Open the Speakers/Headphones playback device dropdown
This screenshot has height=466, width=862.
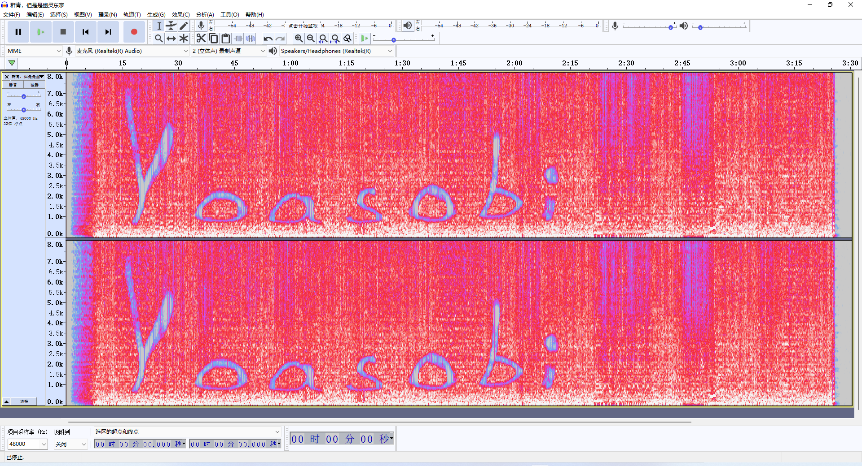coord(336,51)
